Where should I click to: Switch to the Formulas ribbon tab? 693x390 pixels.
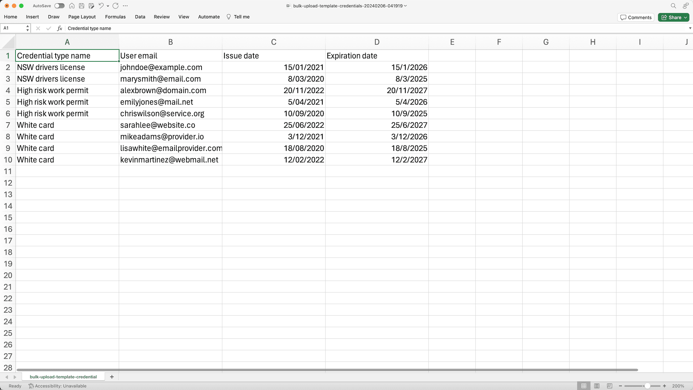coord(115,17)
